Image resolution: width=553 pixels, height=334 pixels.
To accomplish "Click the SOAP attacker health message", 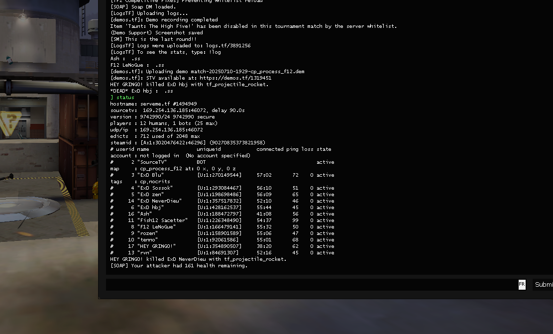I will click(x=179, y=266).
